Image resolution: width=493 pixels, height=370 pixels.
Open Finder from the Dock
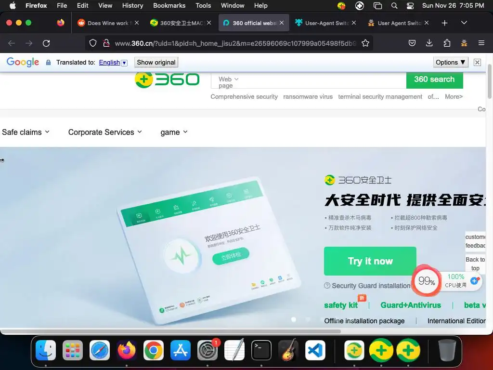point(46,350)
